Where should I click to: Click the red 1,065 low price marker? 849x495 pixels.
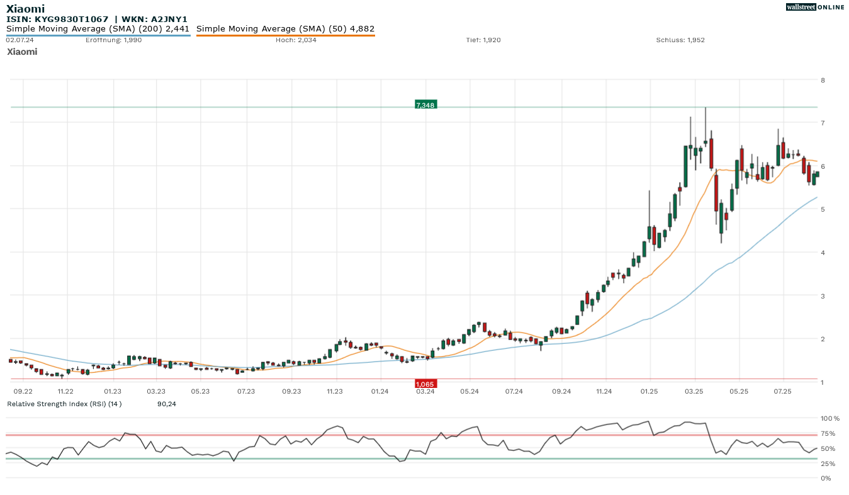(425, 384)
